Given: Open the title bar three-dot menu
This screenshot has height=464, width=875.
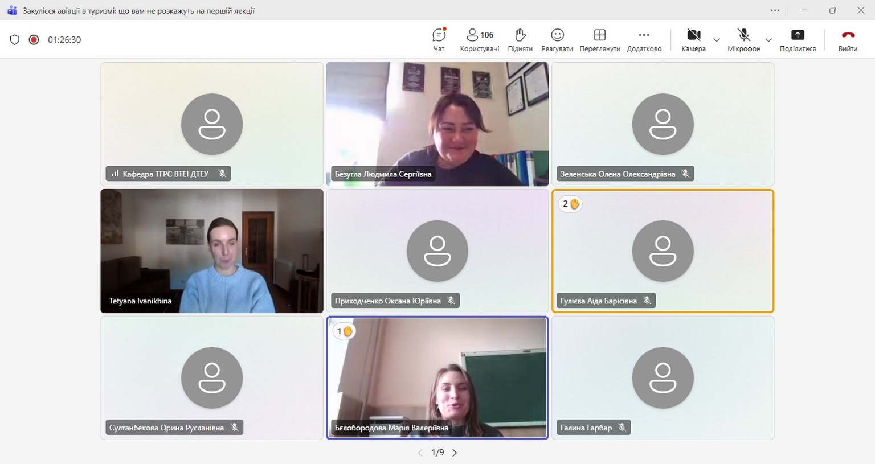Looking at the screenshot, I should pos(775,10).
